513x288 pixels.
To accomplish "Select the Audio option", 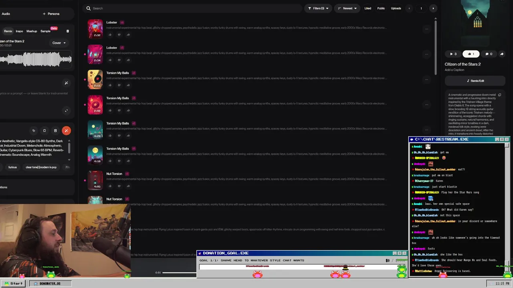I will click(6, 14).
